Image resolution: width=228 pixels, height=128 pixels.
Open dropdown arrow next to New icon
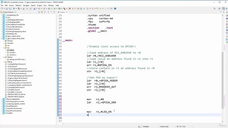4,9
